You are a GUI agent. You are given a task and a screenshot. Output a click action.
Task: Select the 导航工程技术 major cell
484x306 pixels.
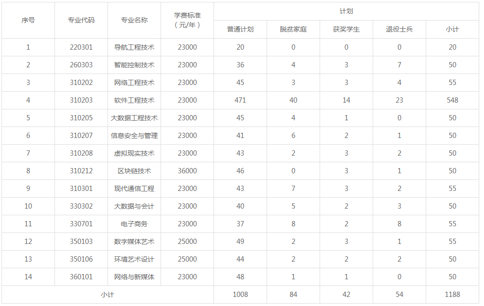pyautogui.click(x=134, y=47)
